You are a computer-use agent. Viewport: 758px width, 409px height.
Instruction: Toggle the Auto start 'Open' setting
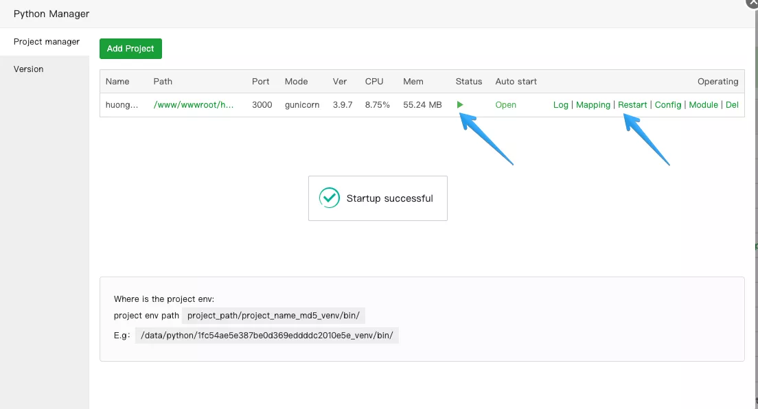click(x=505, y=105)
